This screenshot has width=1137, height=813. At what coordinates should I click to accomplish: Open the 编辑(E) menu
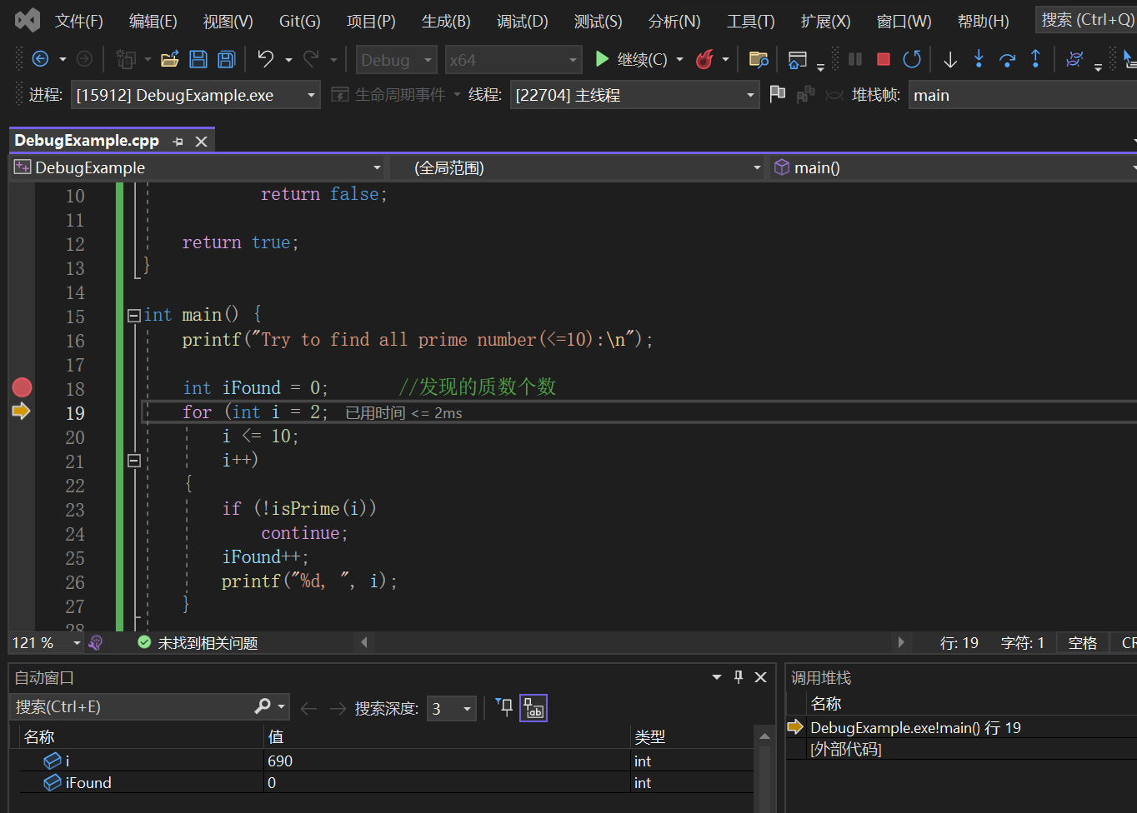[x=153, y=21]
